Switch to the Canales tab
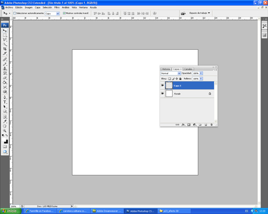Image resolution: width=268 pixels, height=214 pixels. pos(188,69)
